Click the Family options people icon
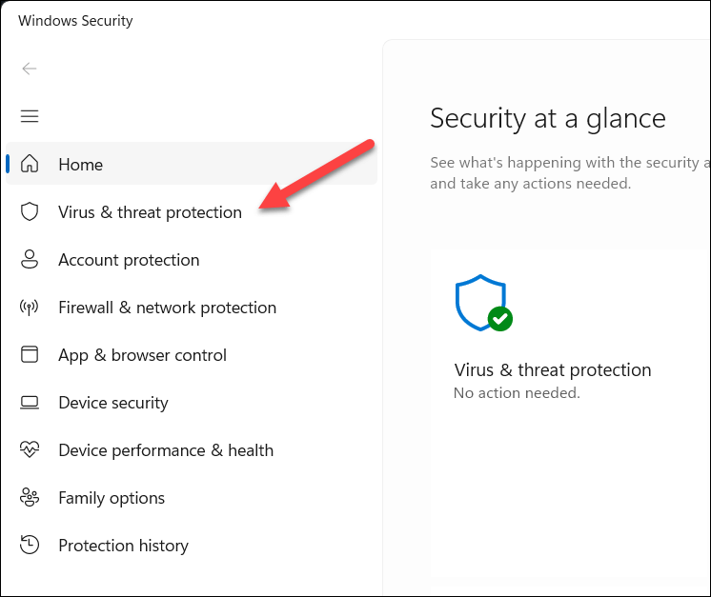Viewport: 711px width, 597px height. [30, 497]
